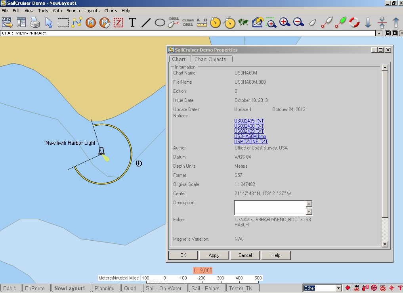Open the green world map icon
403x293 pixels.
point(243,23)
